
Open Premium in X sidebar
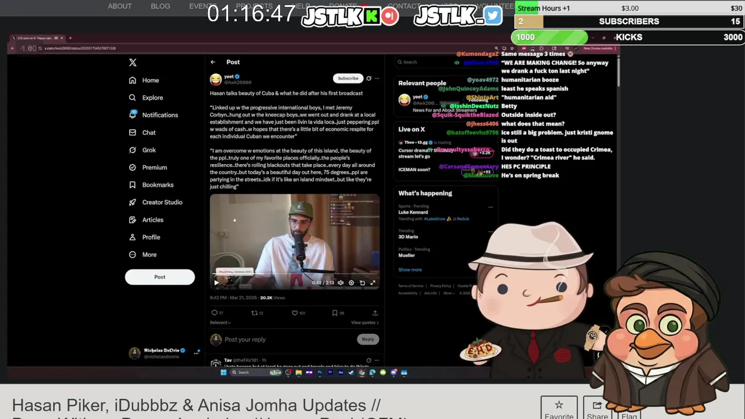[x=148, y=168]
